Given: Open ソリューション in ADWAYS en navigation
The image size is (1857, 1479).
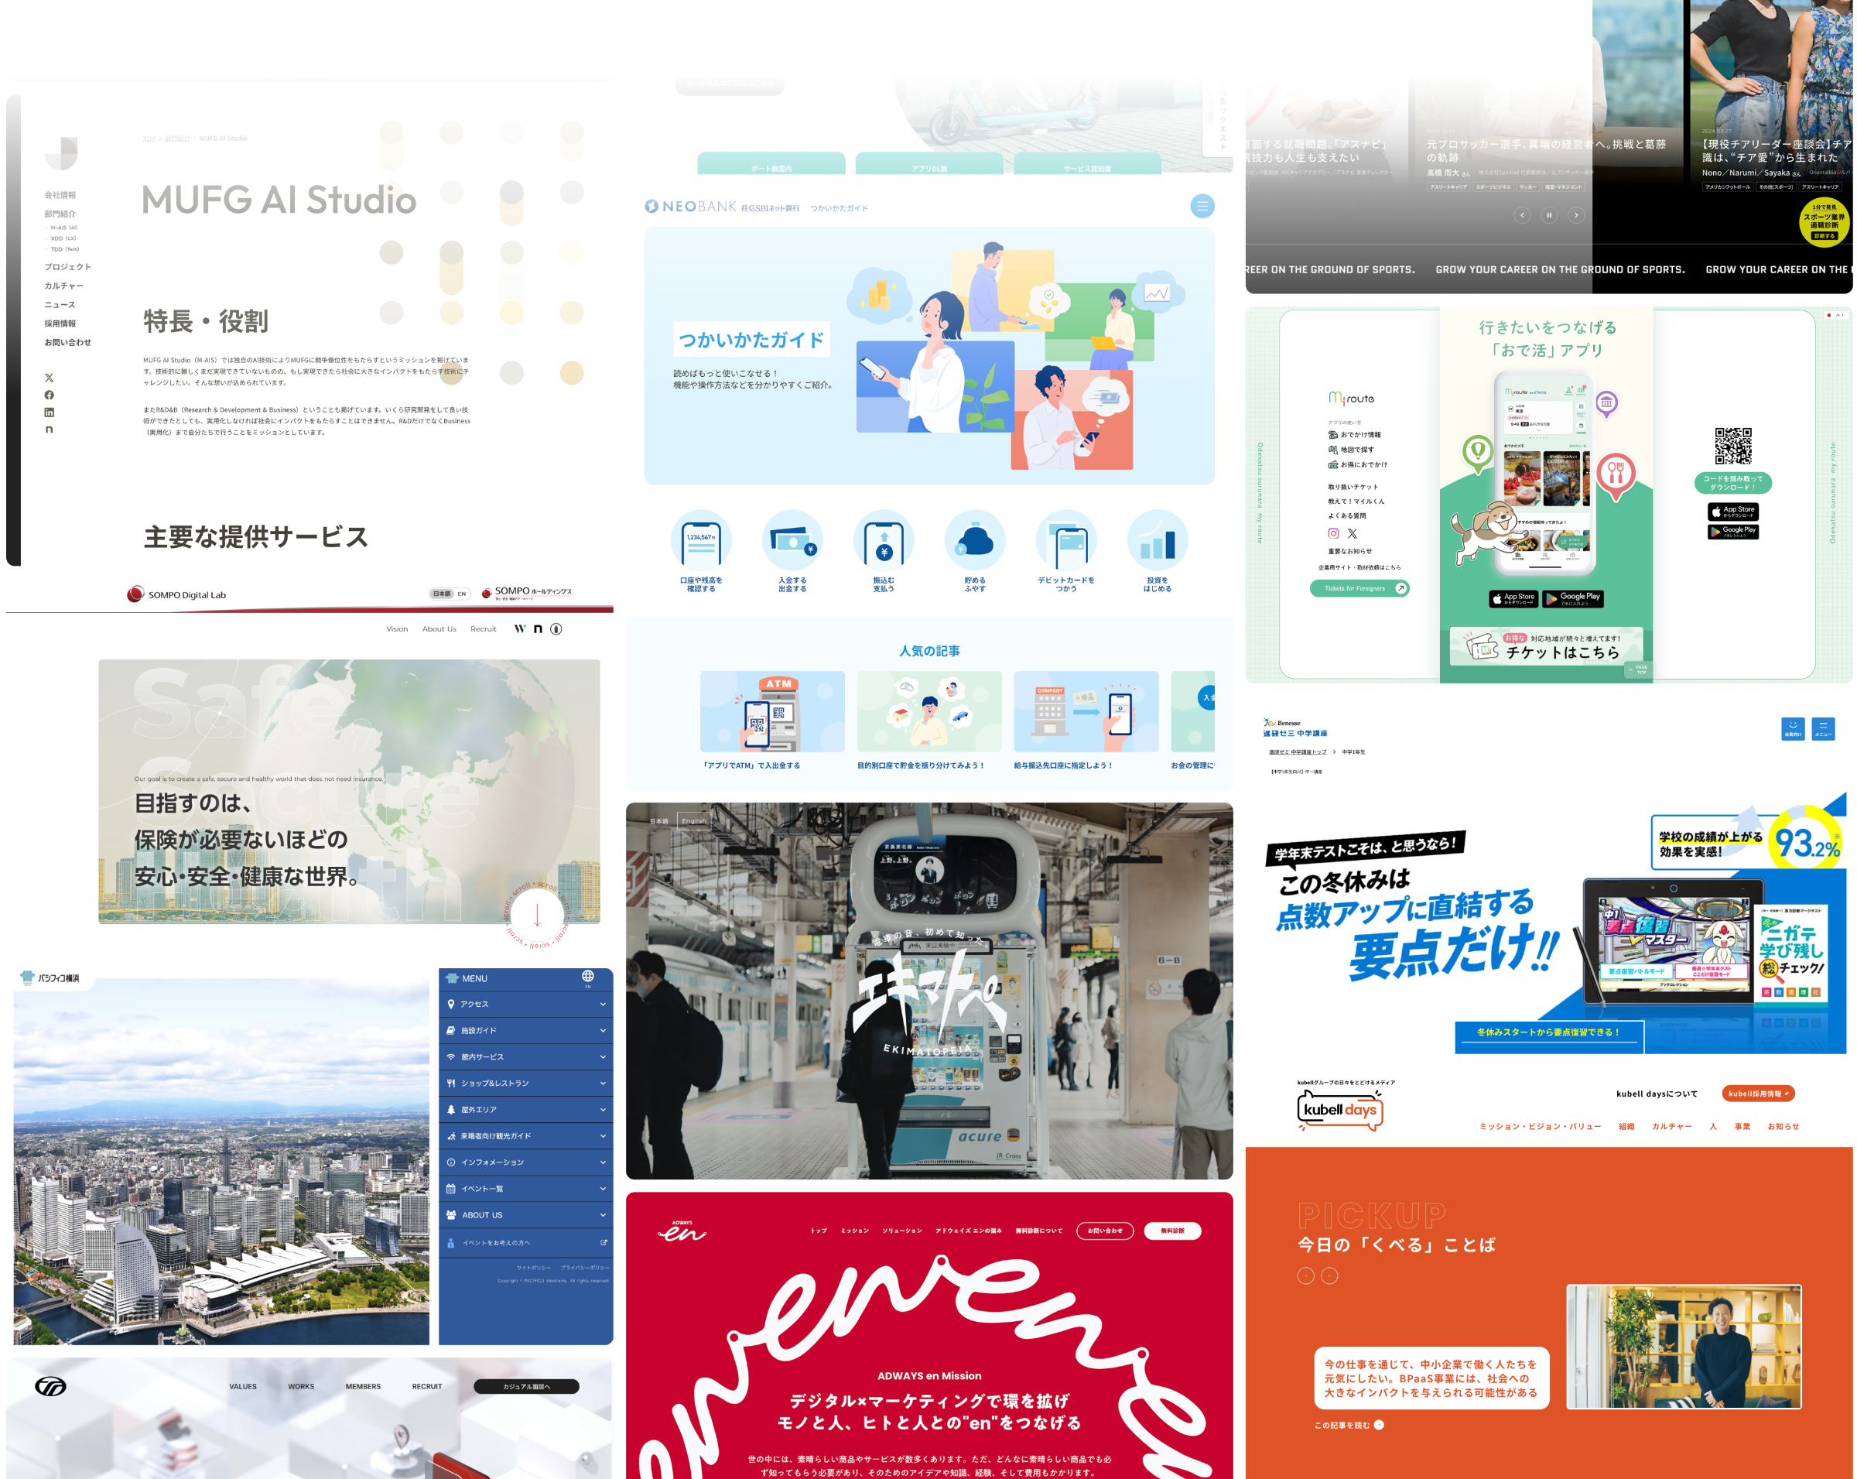Looking at the screenshot, I should click(901, 1231).
